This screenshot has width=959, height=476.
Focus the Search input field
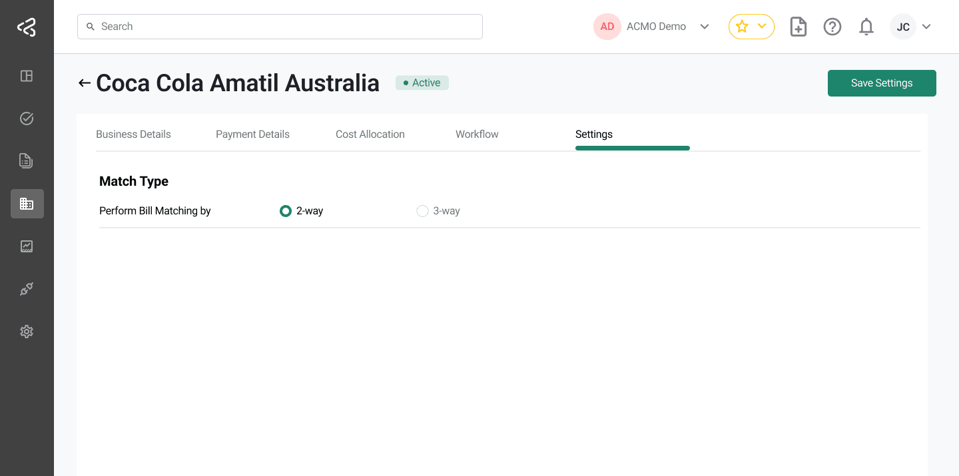(x=280, y=27)
